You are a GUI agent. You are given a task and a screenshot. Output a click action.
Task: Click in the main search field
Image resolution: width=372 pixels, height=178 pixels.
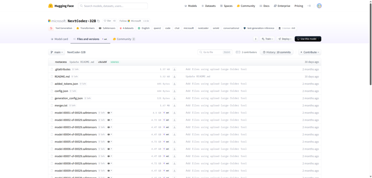113,6
